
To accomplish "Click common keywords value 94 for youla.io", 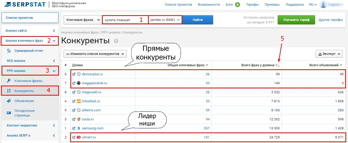I will pos(208,119).
